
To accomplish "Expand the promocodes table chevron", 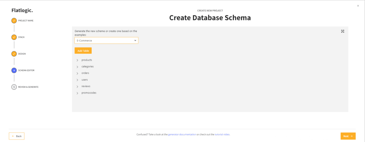I will (77, 93).
